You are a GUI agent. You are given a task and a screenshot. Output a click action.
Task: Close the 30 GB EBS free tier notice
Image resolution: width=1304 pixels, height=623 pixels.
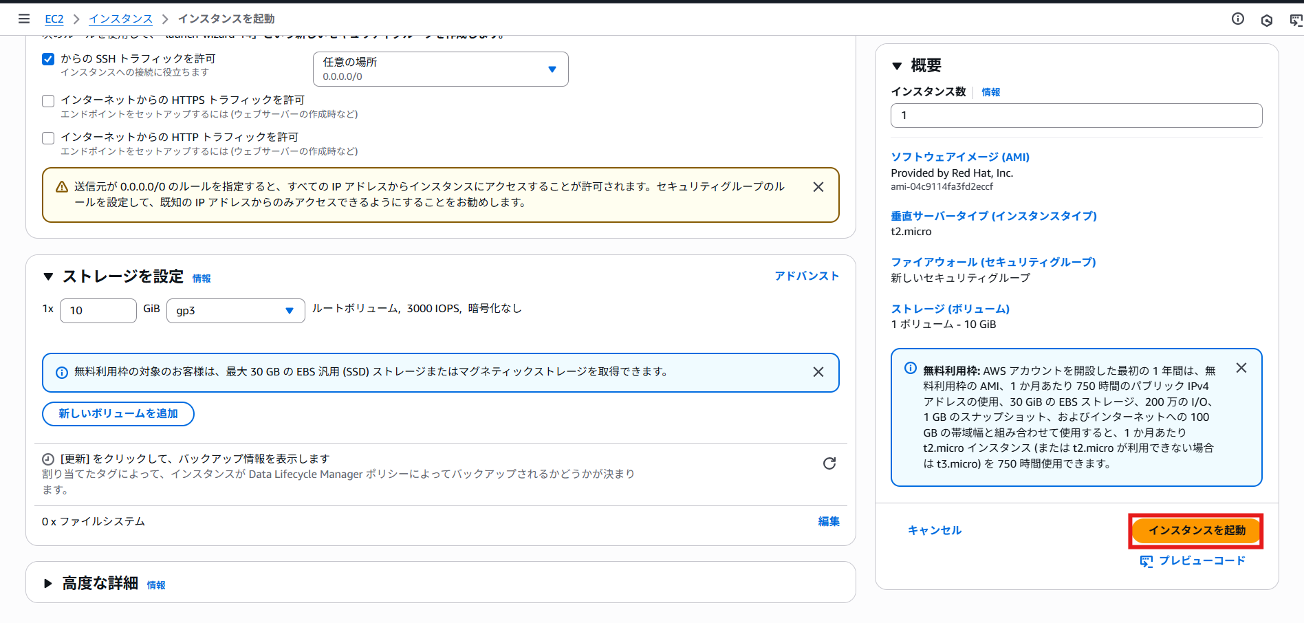[818, 372]
